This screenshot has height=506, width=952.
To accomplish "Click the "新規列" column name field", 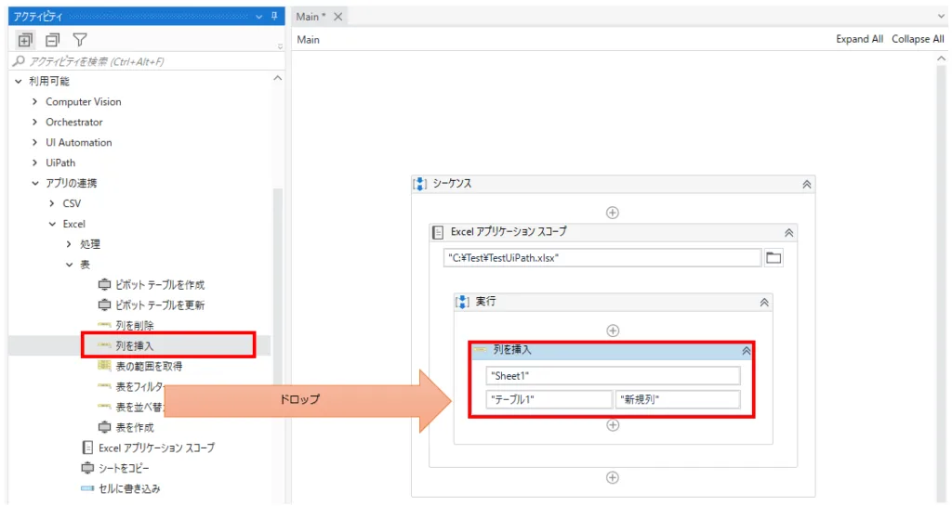I will (677, 399).
